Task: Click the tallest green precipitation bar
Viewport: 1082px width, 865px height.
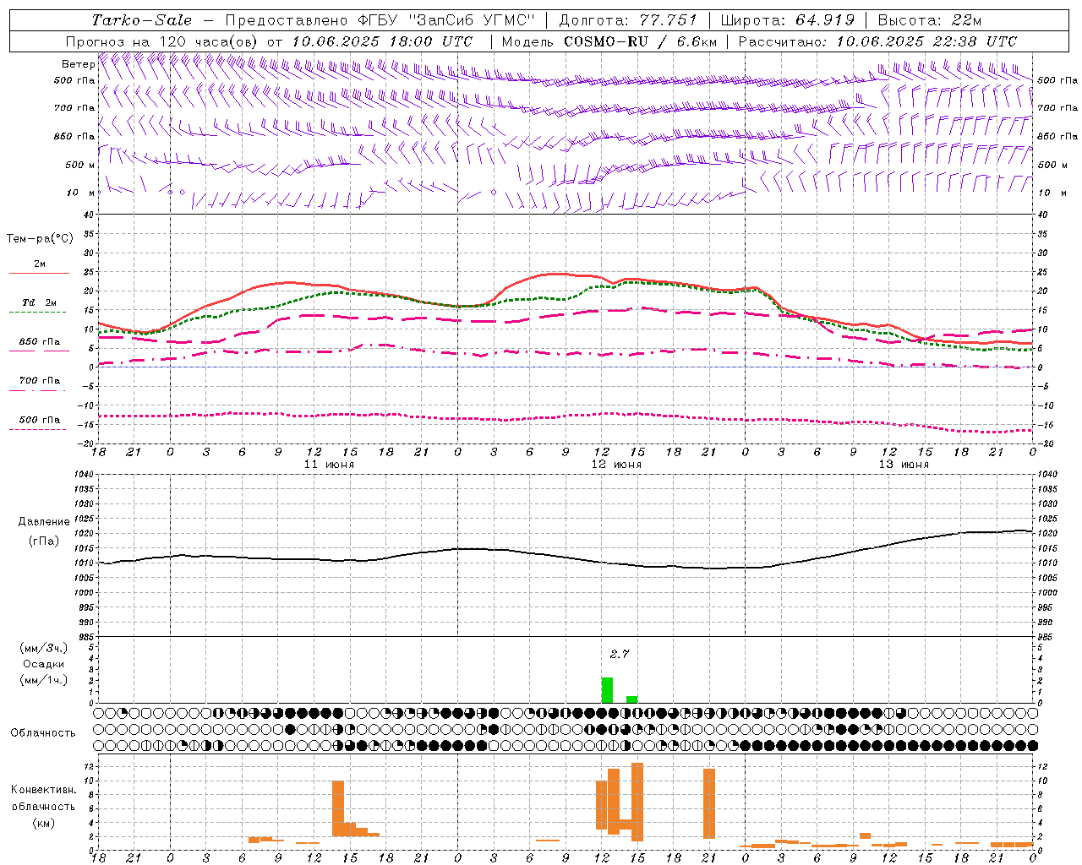Action: coord(607,690)
